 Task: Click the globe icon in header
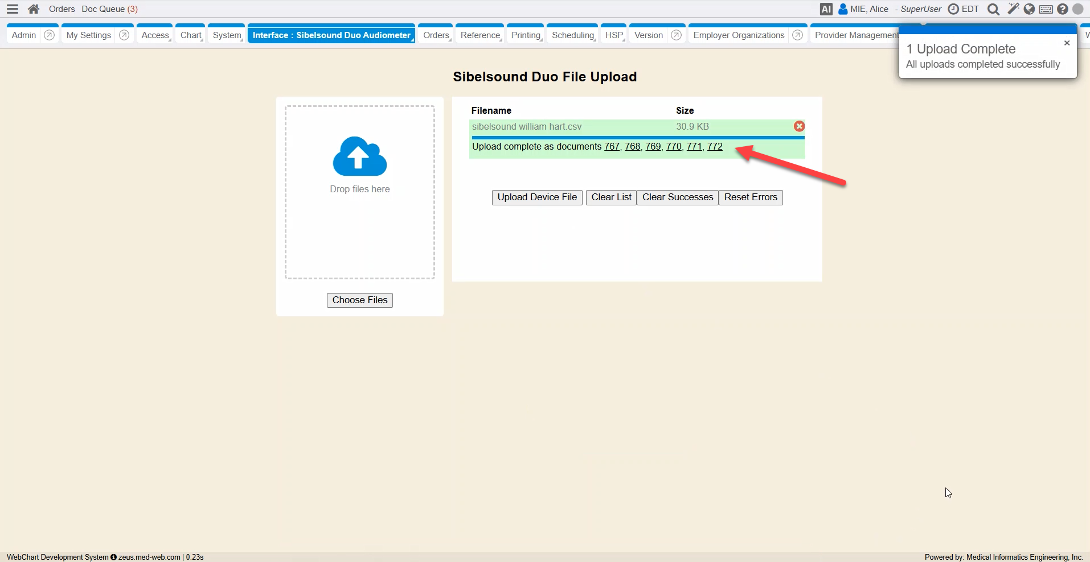(1029, 9)
